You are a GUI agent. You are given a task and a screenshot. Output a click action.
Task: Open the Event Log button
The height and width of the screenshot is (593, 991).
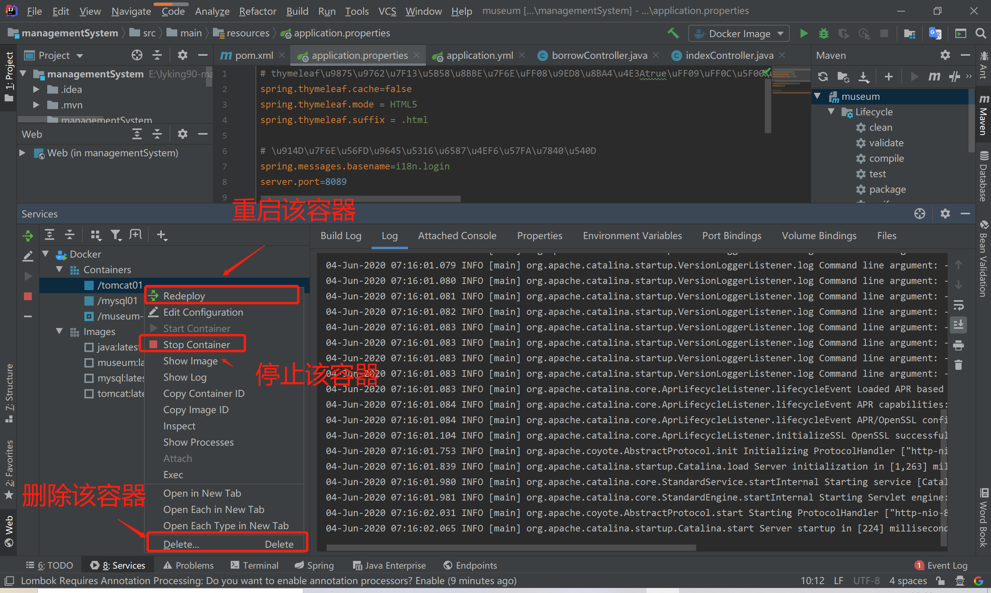tap(941, 565)
